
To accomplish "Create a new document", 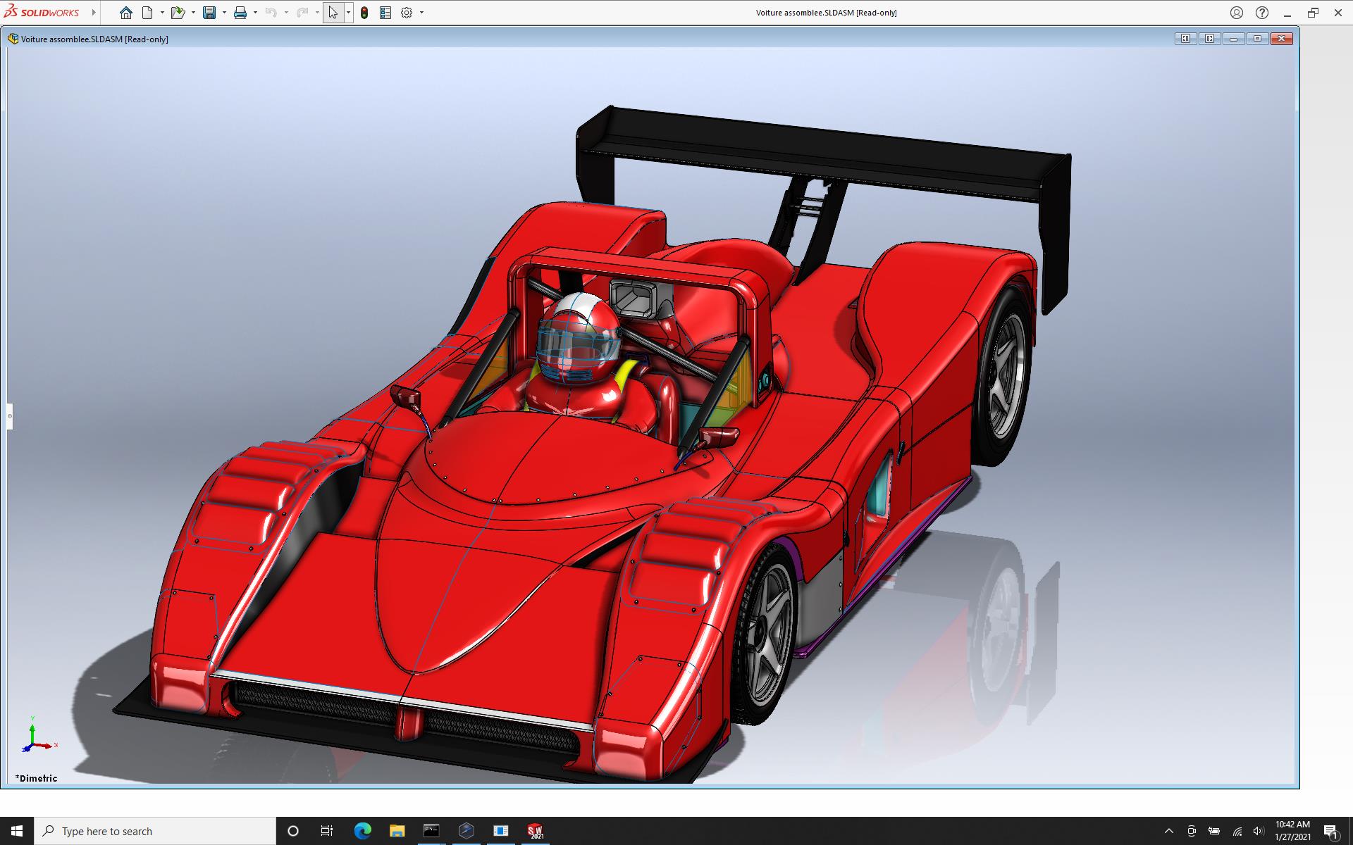I will coord(147,13).
